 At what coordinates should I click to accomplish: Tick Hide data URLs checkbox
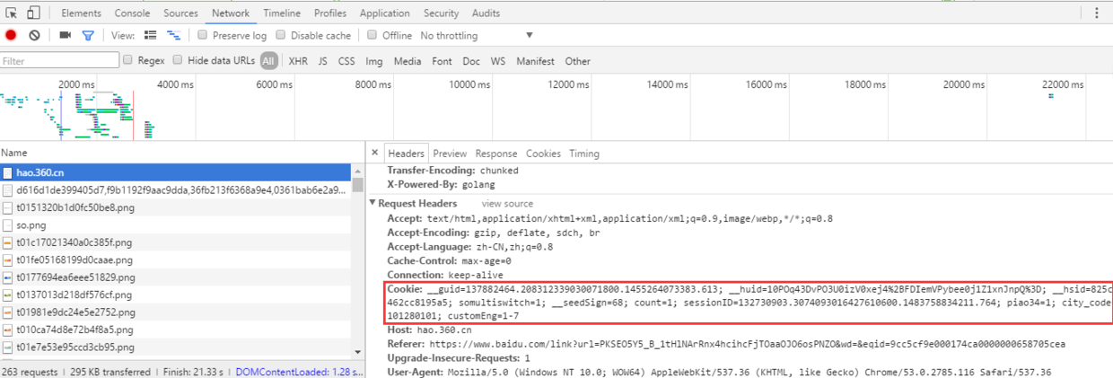click(x=179, y=60)
